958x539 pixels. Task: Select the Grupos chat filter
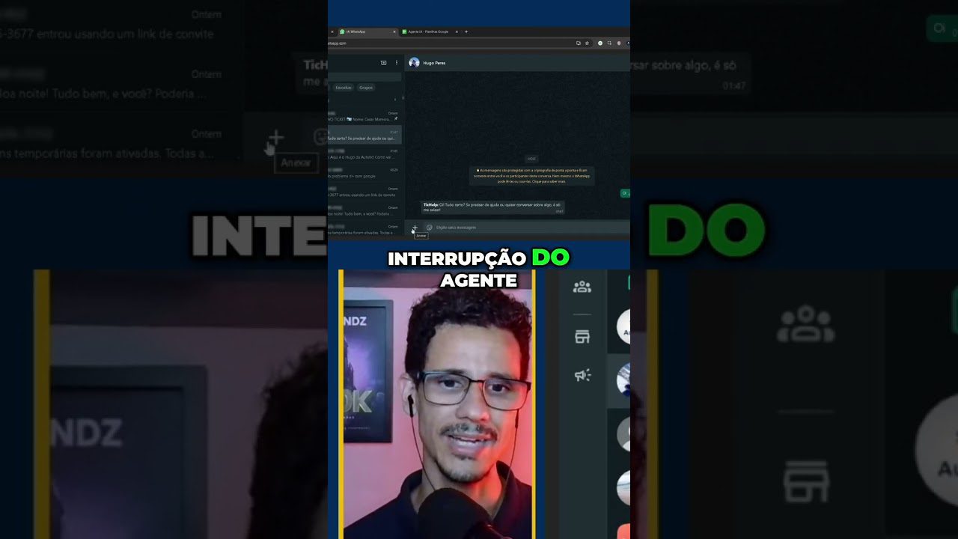coord(366,88)
